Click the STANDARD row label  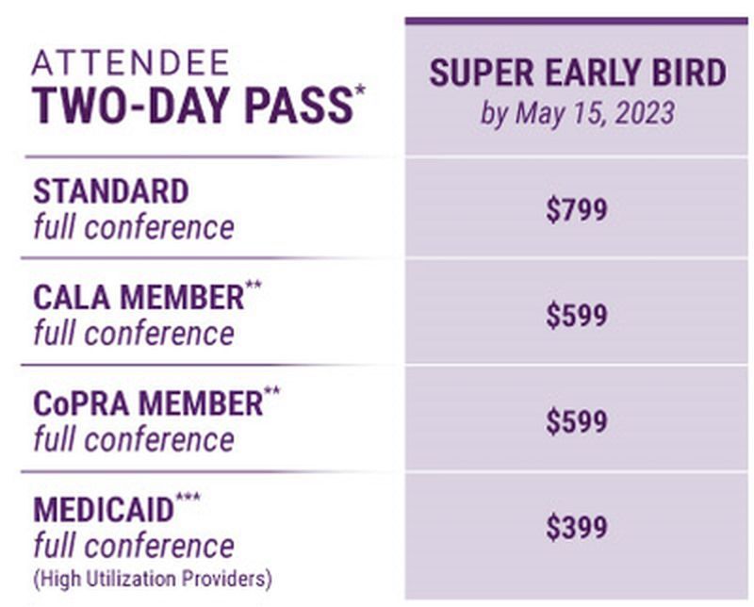pos(111,191)
